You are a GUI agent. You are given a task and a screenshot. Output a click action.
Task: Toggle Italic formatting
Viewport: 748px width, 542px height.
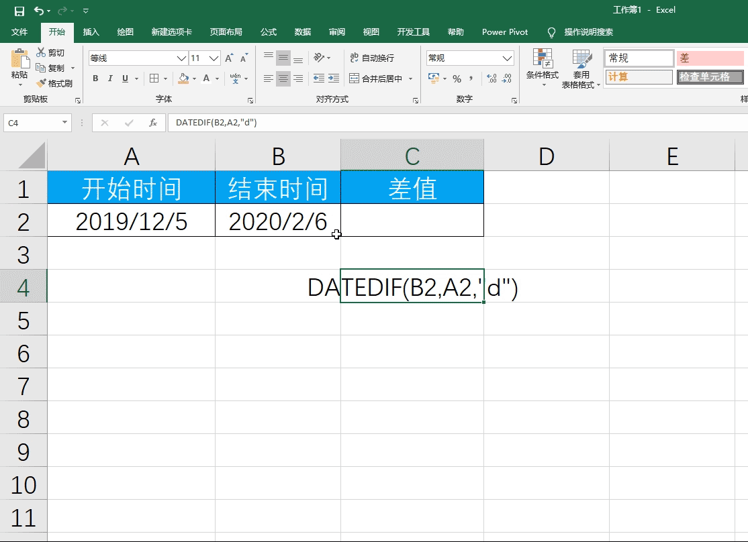click(x=110, y=78)
